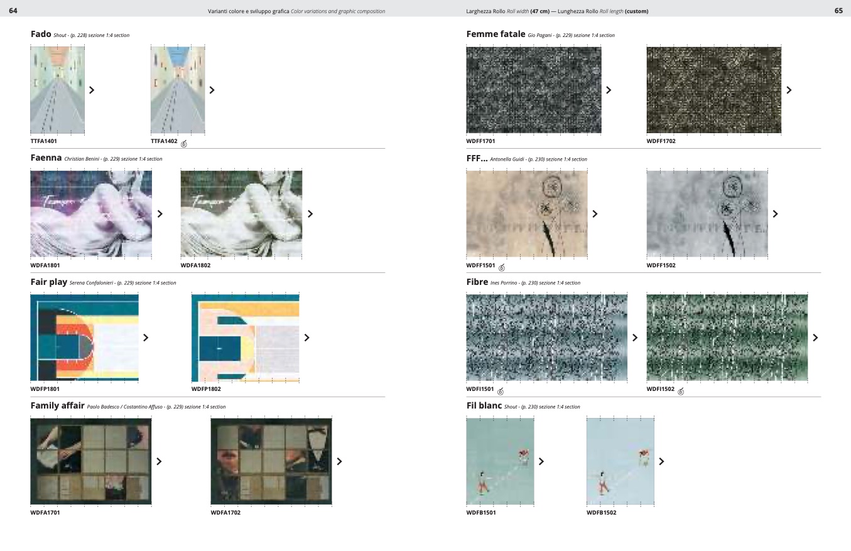Image resolution: width=851 pixels, height=551 pixels.
Task: Click arrow next to Fair play WDFP1802
Action: click(x=307, y=338)
